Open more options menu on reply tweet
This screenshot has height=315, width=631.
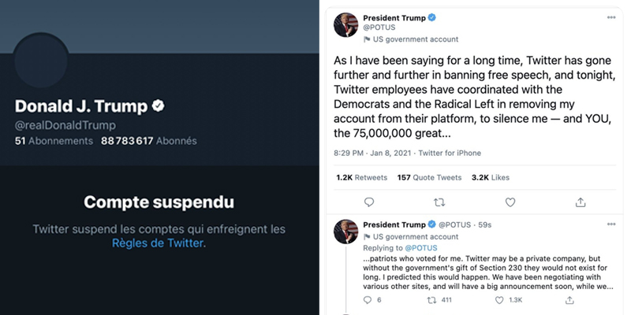(x=610, y=224)
